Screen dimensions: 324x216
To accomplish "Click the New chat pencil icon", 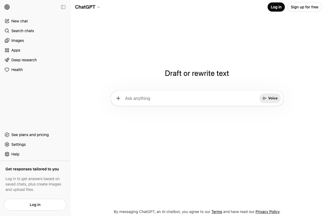I will point(7,21).
